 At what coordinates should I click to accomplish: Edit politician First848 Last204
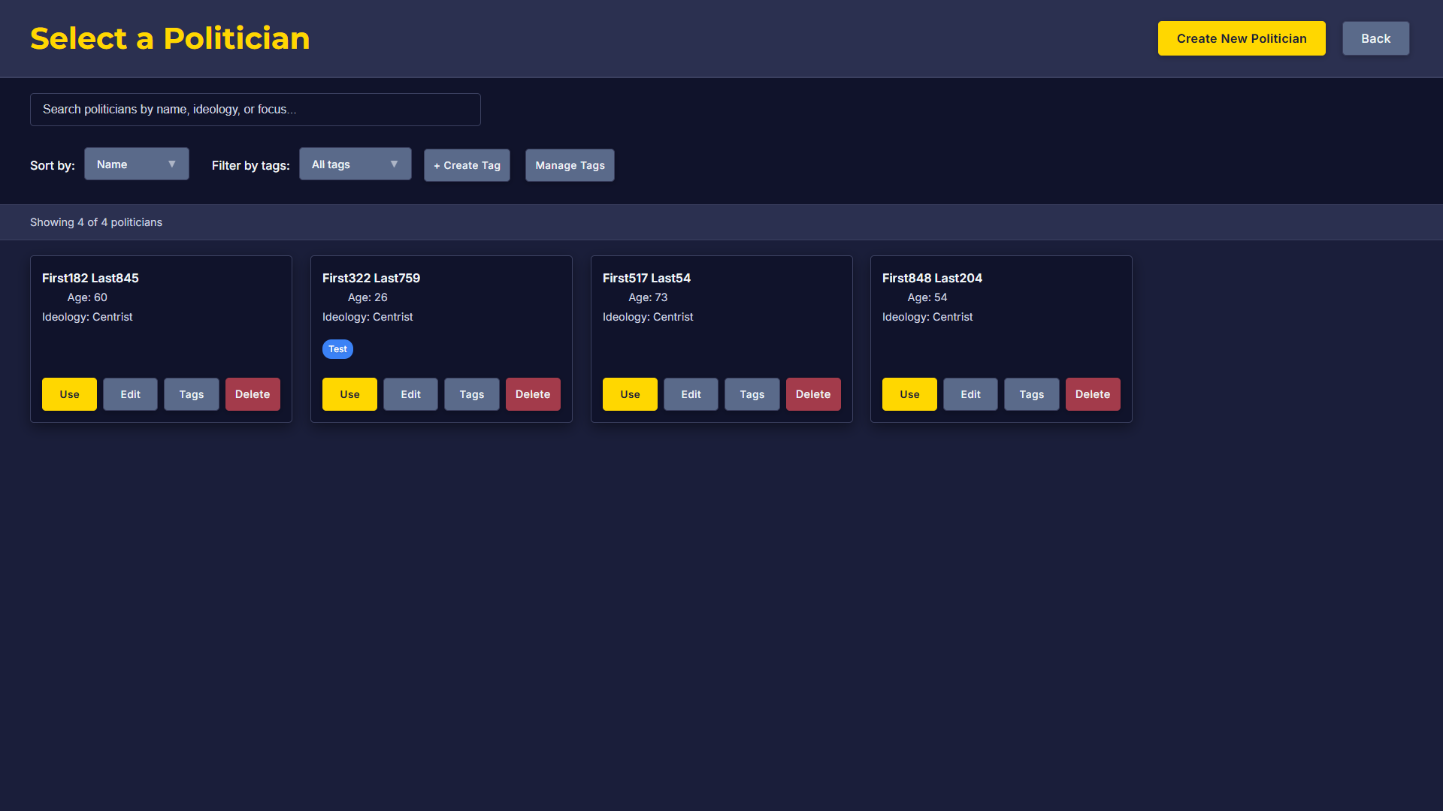(x=970, y=394)
